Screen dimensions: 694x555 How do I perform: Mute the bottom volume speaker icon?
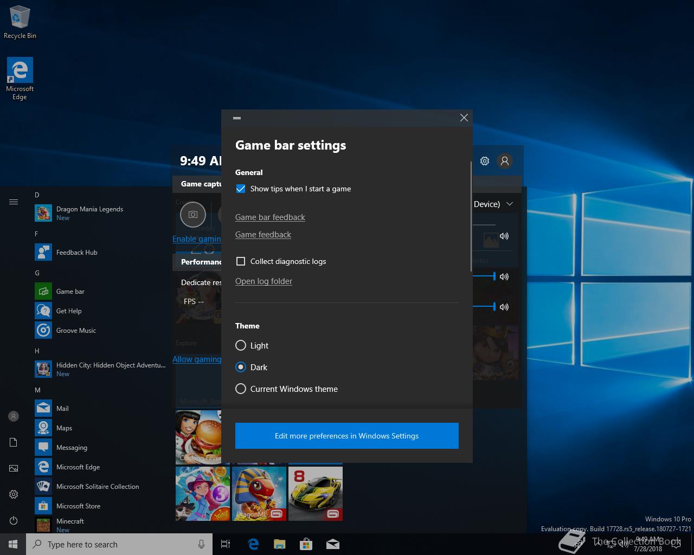(x=504, y=307)
